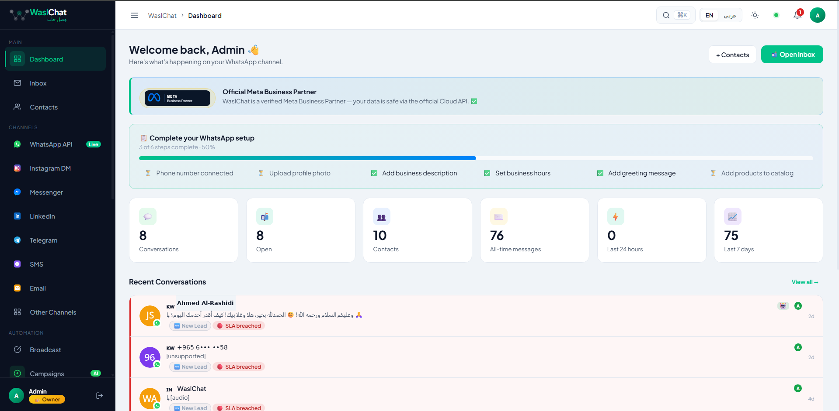The image size is (839, 411).
Task: Click the Conversations card speech bubble icon
Action: [148, 216]
